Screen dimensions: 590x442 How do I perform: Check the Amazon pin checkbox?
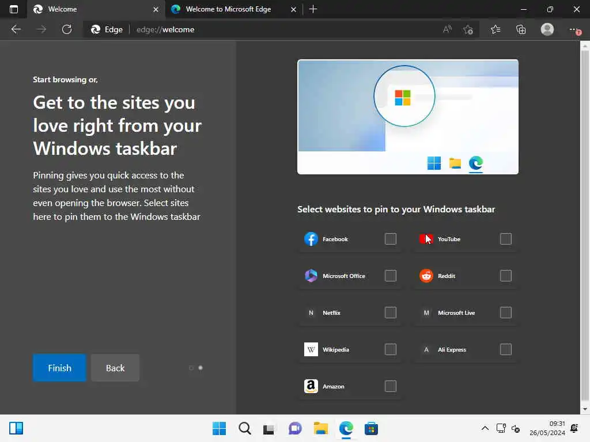391,386
